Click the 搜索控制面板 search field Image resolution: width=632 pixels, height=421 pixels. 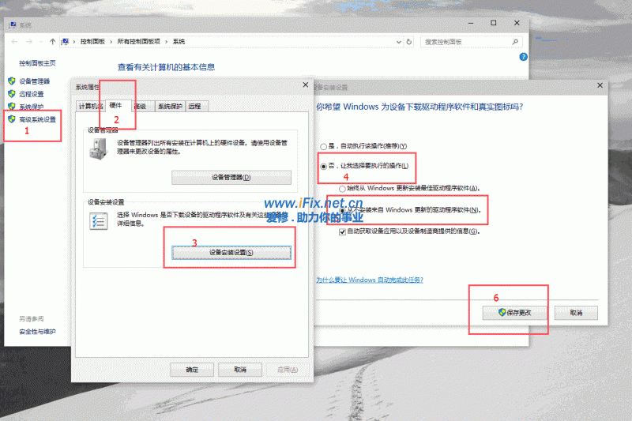click(x=466, y=41)
